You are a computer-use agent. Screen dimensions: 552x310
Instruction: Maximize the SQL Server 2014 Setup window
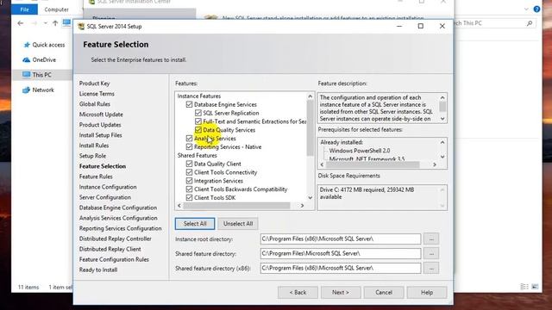[x=420, y=26]
